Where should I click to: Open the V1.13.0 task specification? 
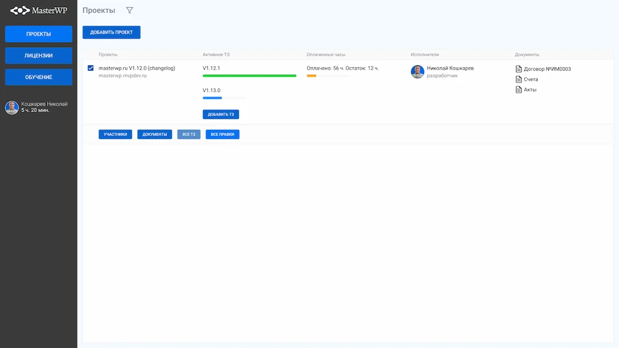pos(211,90)
